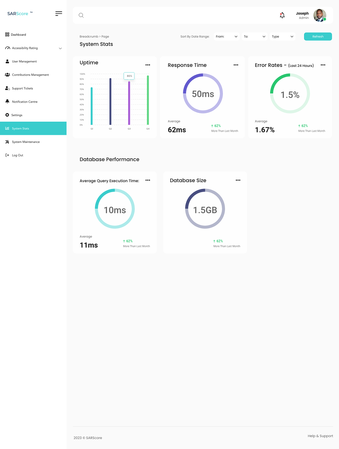This screenshot has width=339, height=449.
Task: Open Uptime card three-dot menu
Action: point(148,65)
